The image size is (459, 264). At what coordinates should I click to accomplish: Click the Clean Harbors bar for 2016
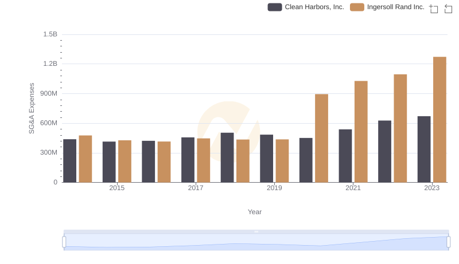click(149, 162)
